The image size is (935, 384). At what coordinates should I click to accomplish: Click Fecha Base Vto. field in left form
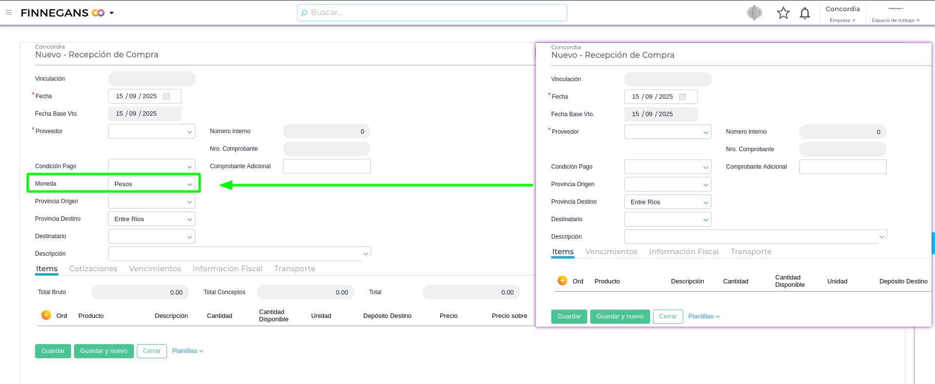click(145, 114)
